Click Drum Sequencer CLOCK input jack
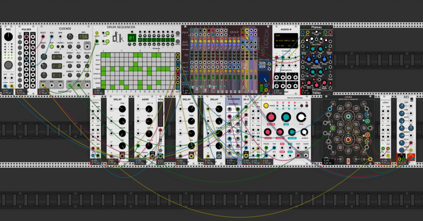This screenshot has height=221, width=423. point(97,33)
